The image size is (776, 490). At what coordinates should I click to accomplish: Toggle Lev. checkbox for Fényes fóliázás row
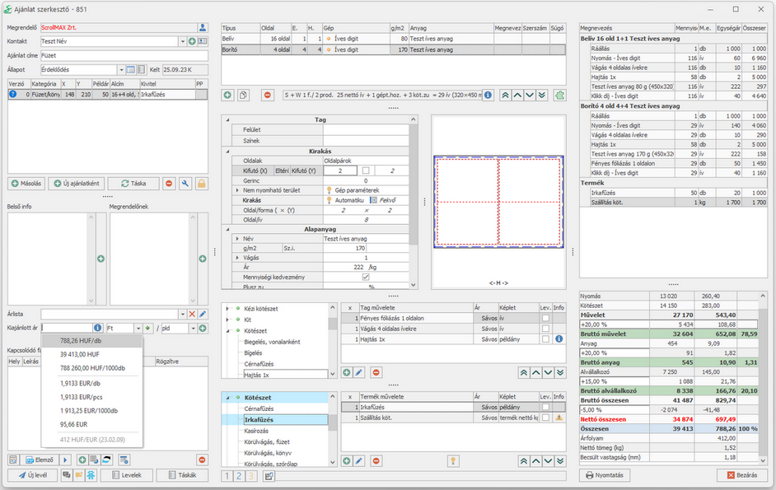click(x=545, y=317)
